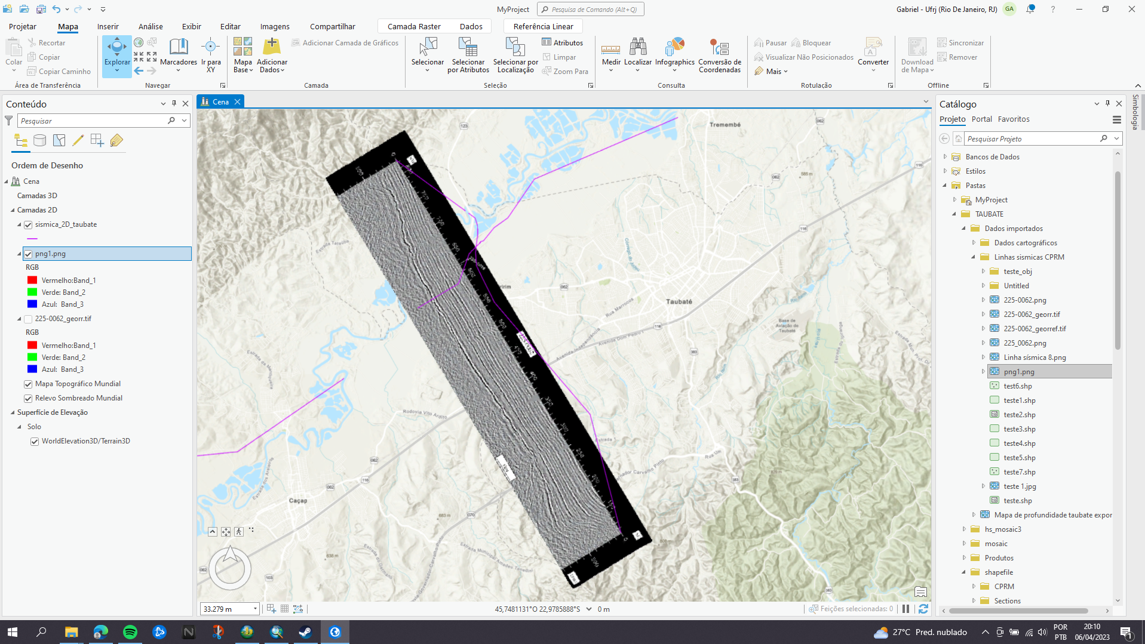The height and width of the screenshot is (644, 1145).
Task: Toggle sismica_2D_taubate layer visibility
Action: (x=28, y=225)
